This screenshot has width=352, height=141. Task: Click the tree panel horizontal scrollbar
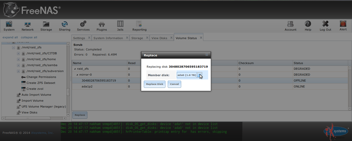point(34,118)
